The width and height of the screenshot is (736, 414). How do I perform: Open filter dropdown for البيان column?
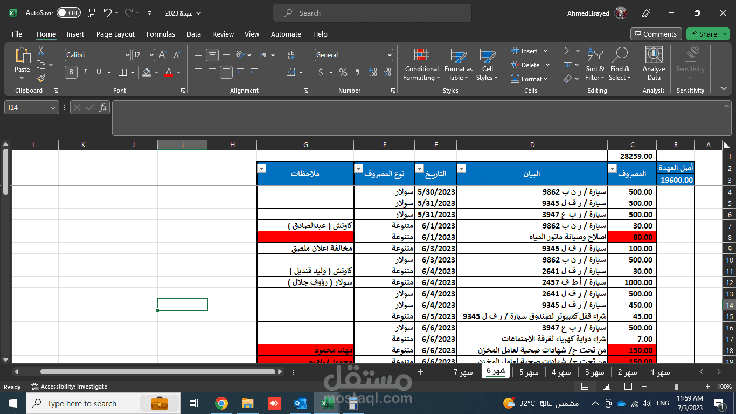462,168
